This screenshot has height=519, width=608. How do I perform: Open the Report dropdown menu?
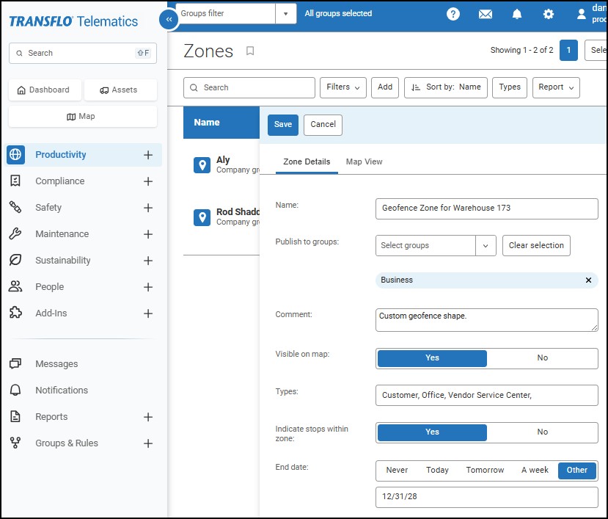[x=555, y=87]
